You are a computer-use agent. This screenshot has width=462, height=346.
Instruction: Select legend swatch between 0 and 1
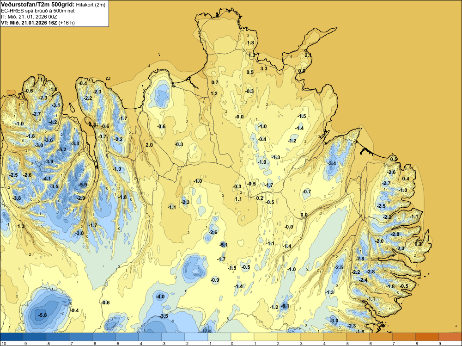(243, 337)
